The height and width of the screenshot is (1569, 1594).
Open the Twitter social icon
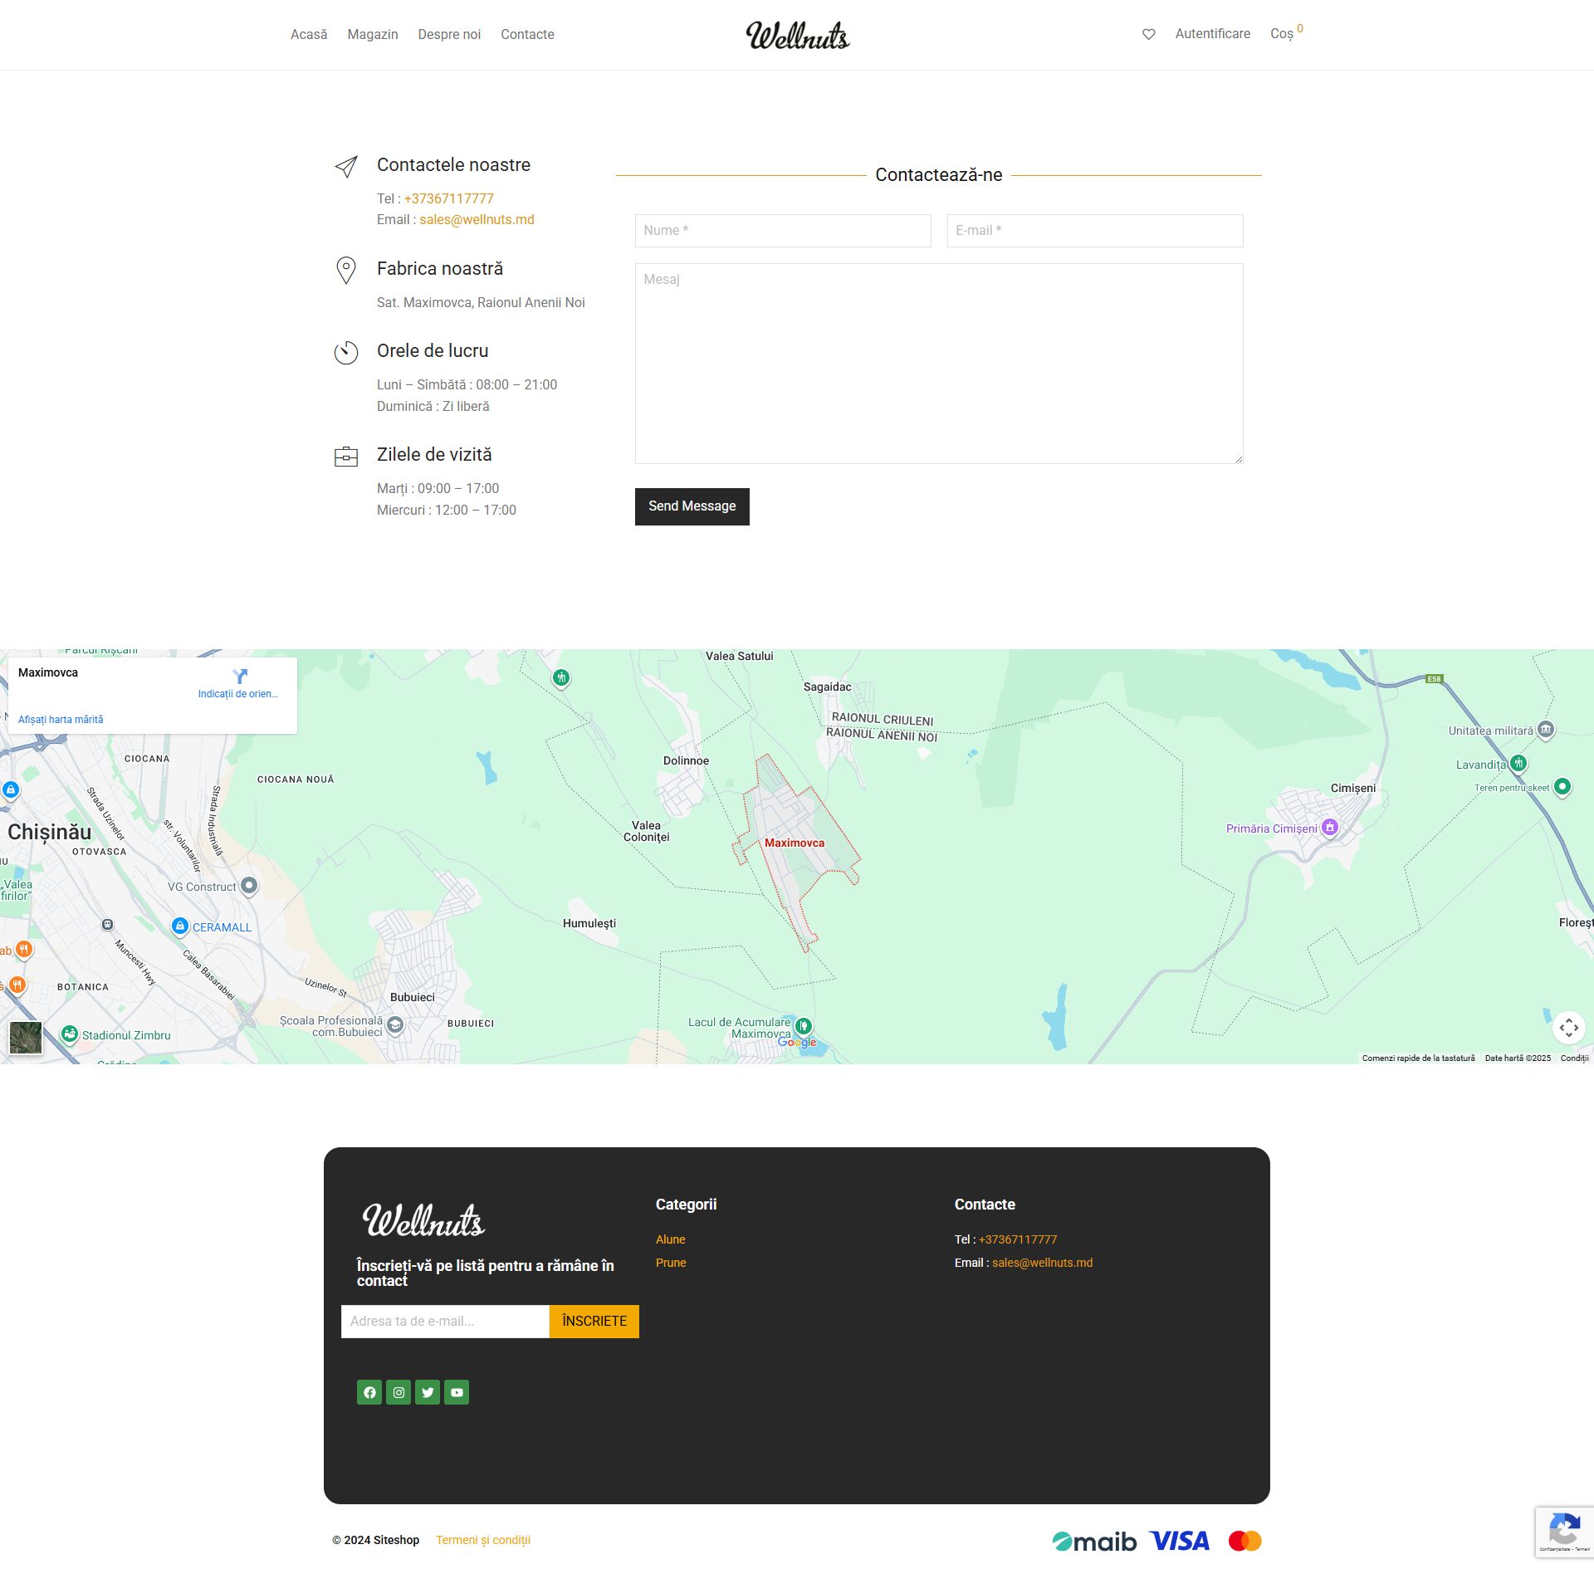point(428,1392)
